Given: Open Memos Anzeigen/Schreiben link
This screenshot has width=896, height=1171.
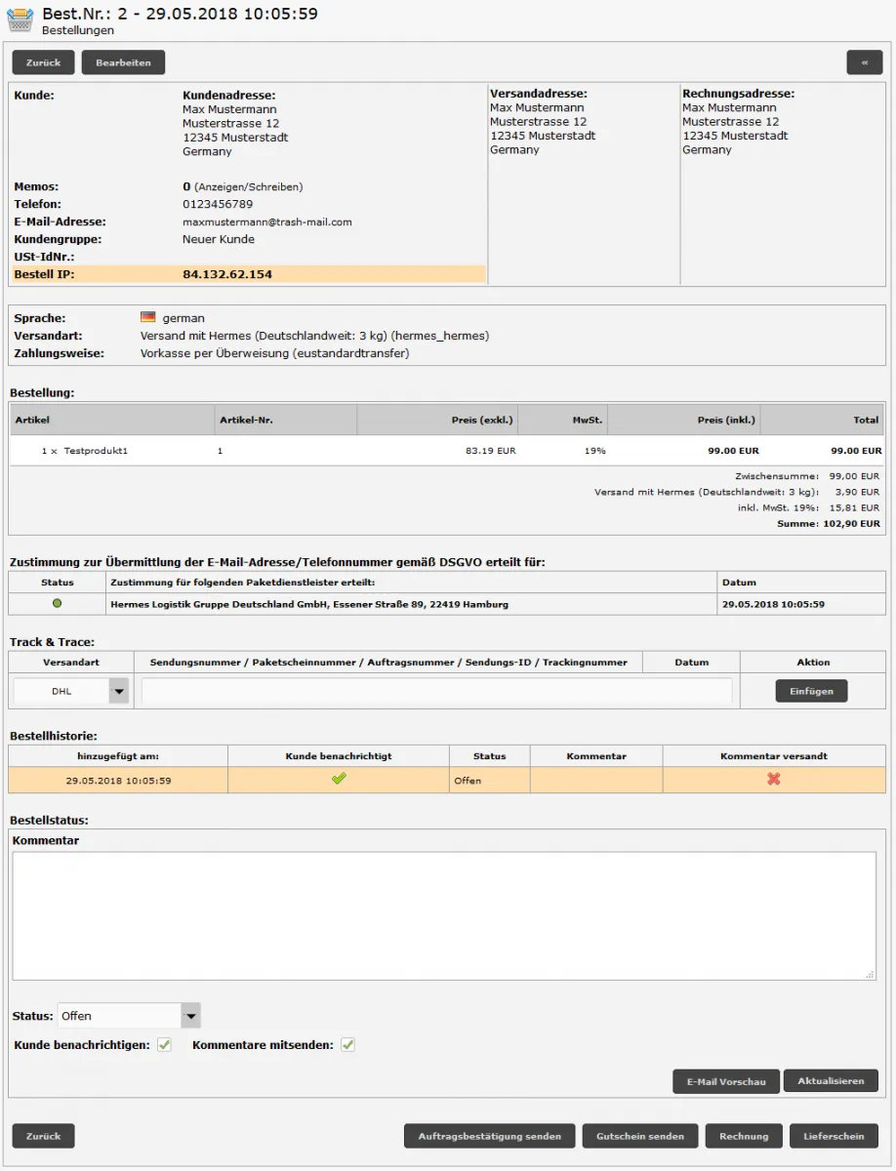Looking at the screenshot, I should click(248, 186).
